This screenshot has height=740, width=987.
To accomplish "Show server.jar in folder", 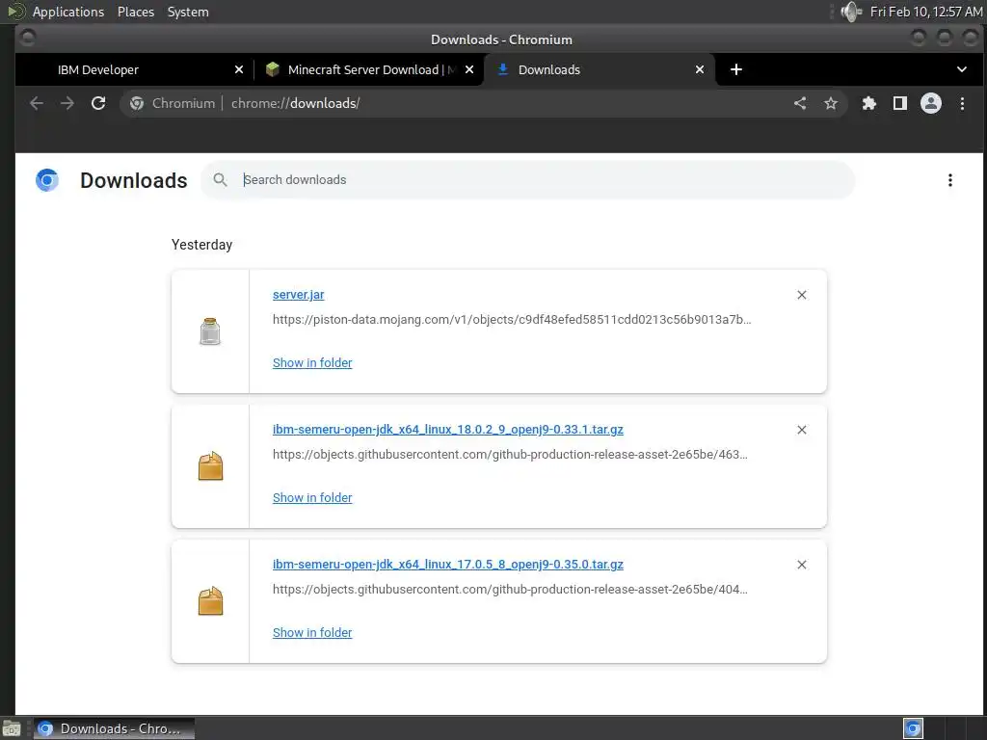I will [312, 362].
